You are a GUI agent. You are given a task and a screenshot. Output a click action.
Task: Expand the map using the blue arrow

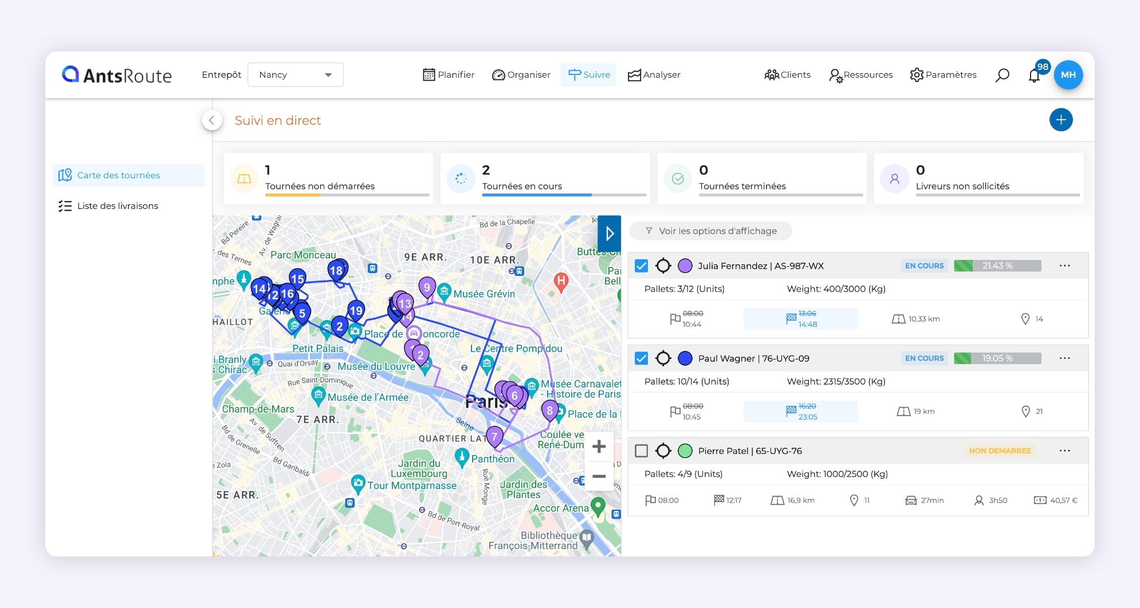609,233
